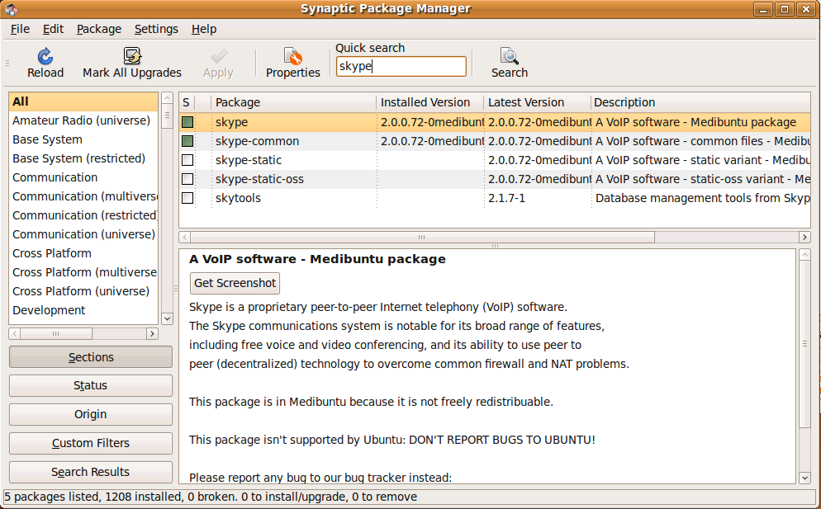Select the skytools package name
821x509 pixels.
click(x=238, y=198)
